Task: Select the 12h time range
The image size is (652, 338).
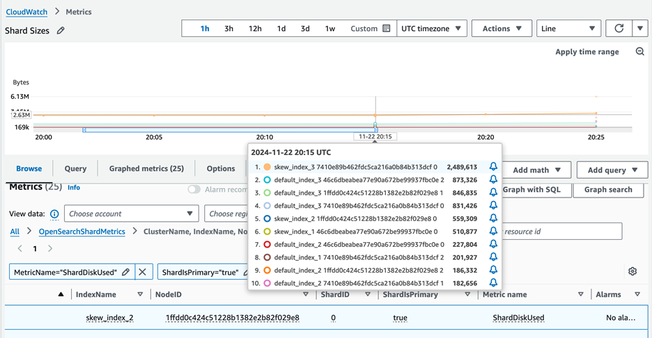Action: pyautogui.click(x=255, y=29)
